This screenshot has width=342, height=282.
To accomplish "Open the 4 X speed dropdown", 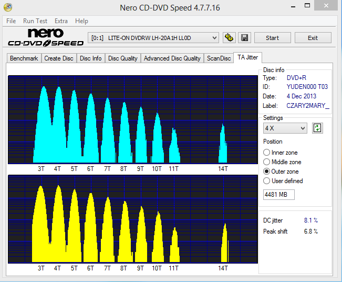I will [285, 128].
